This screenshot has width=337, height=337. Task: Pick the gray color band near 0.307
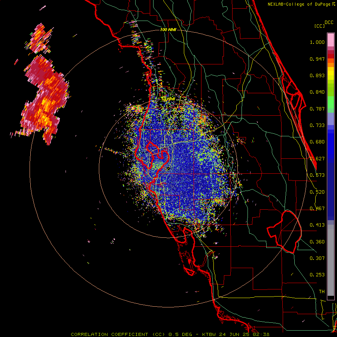coord(331,260)
